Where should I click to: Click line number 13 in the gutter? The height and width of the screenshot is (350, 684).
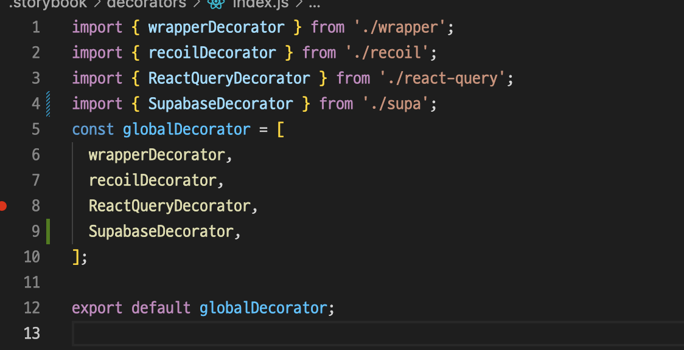(32, 334)
